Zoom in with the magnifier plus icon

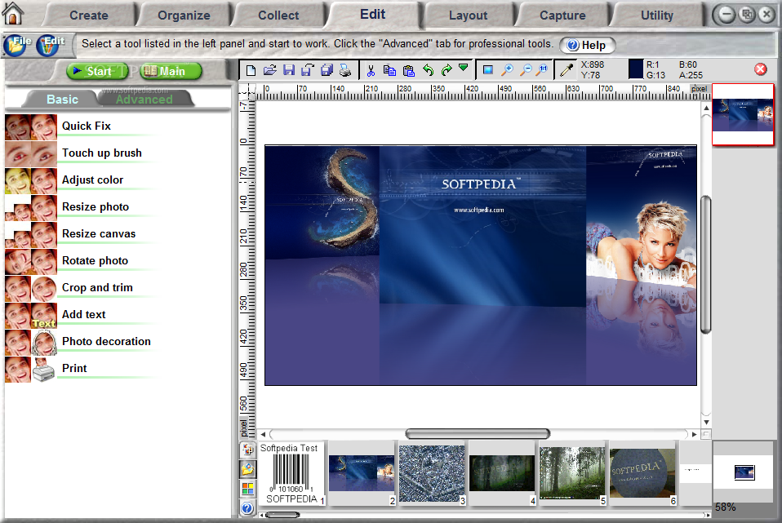tap(507, 70)
